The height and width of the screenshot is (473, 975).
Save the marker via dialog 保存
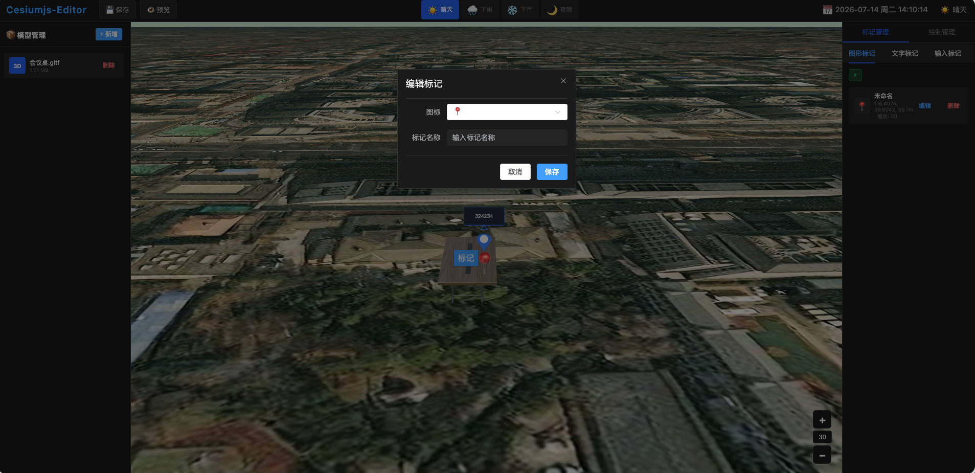(x=552, y=172)
